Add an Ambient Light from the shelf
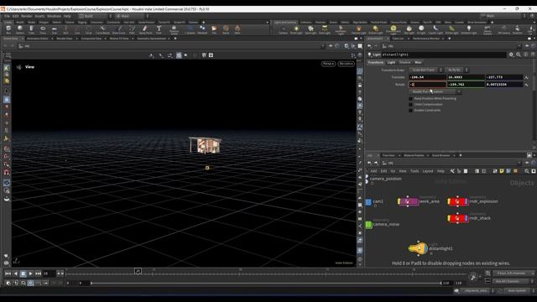 point(469,30)
